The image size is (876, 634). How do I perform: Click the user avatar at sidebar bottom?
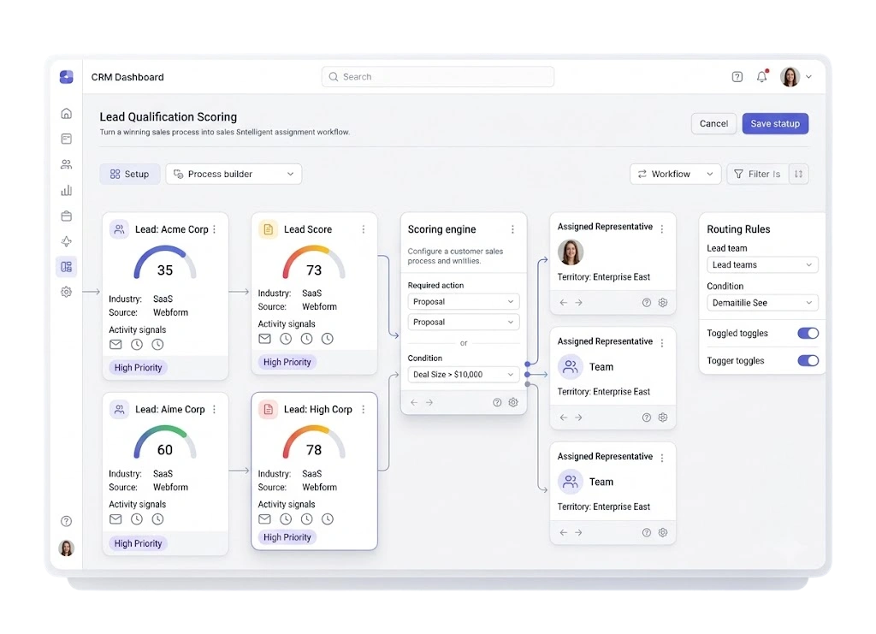click(x=67, y=548)
